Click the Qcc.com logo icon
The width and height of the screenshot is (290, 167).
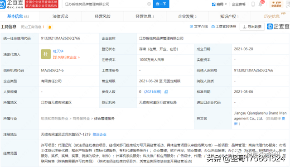(3, 4)
